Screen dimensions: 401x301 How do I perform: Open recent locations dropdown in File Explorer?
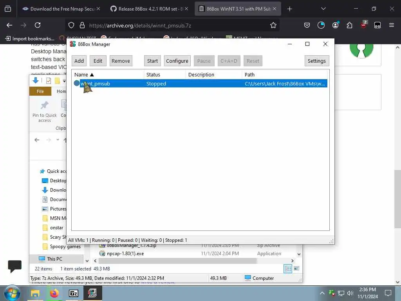pos(58,140)
